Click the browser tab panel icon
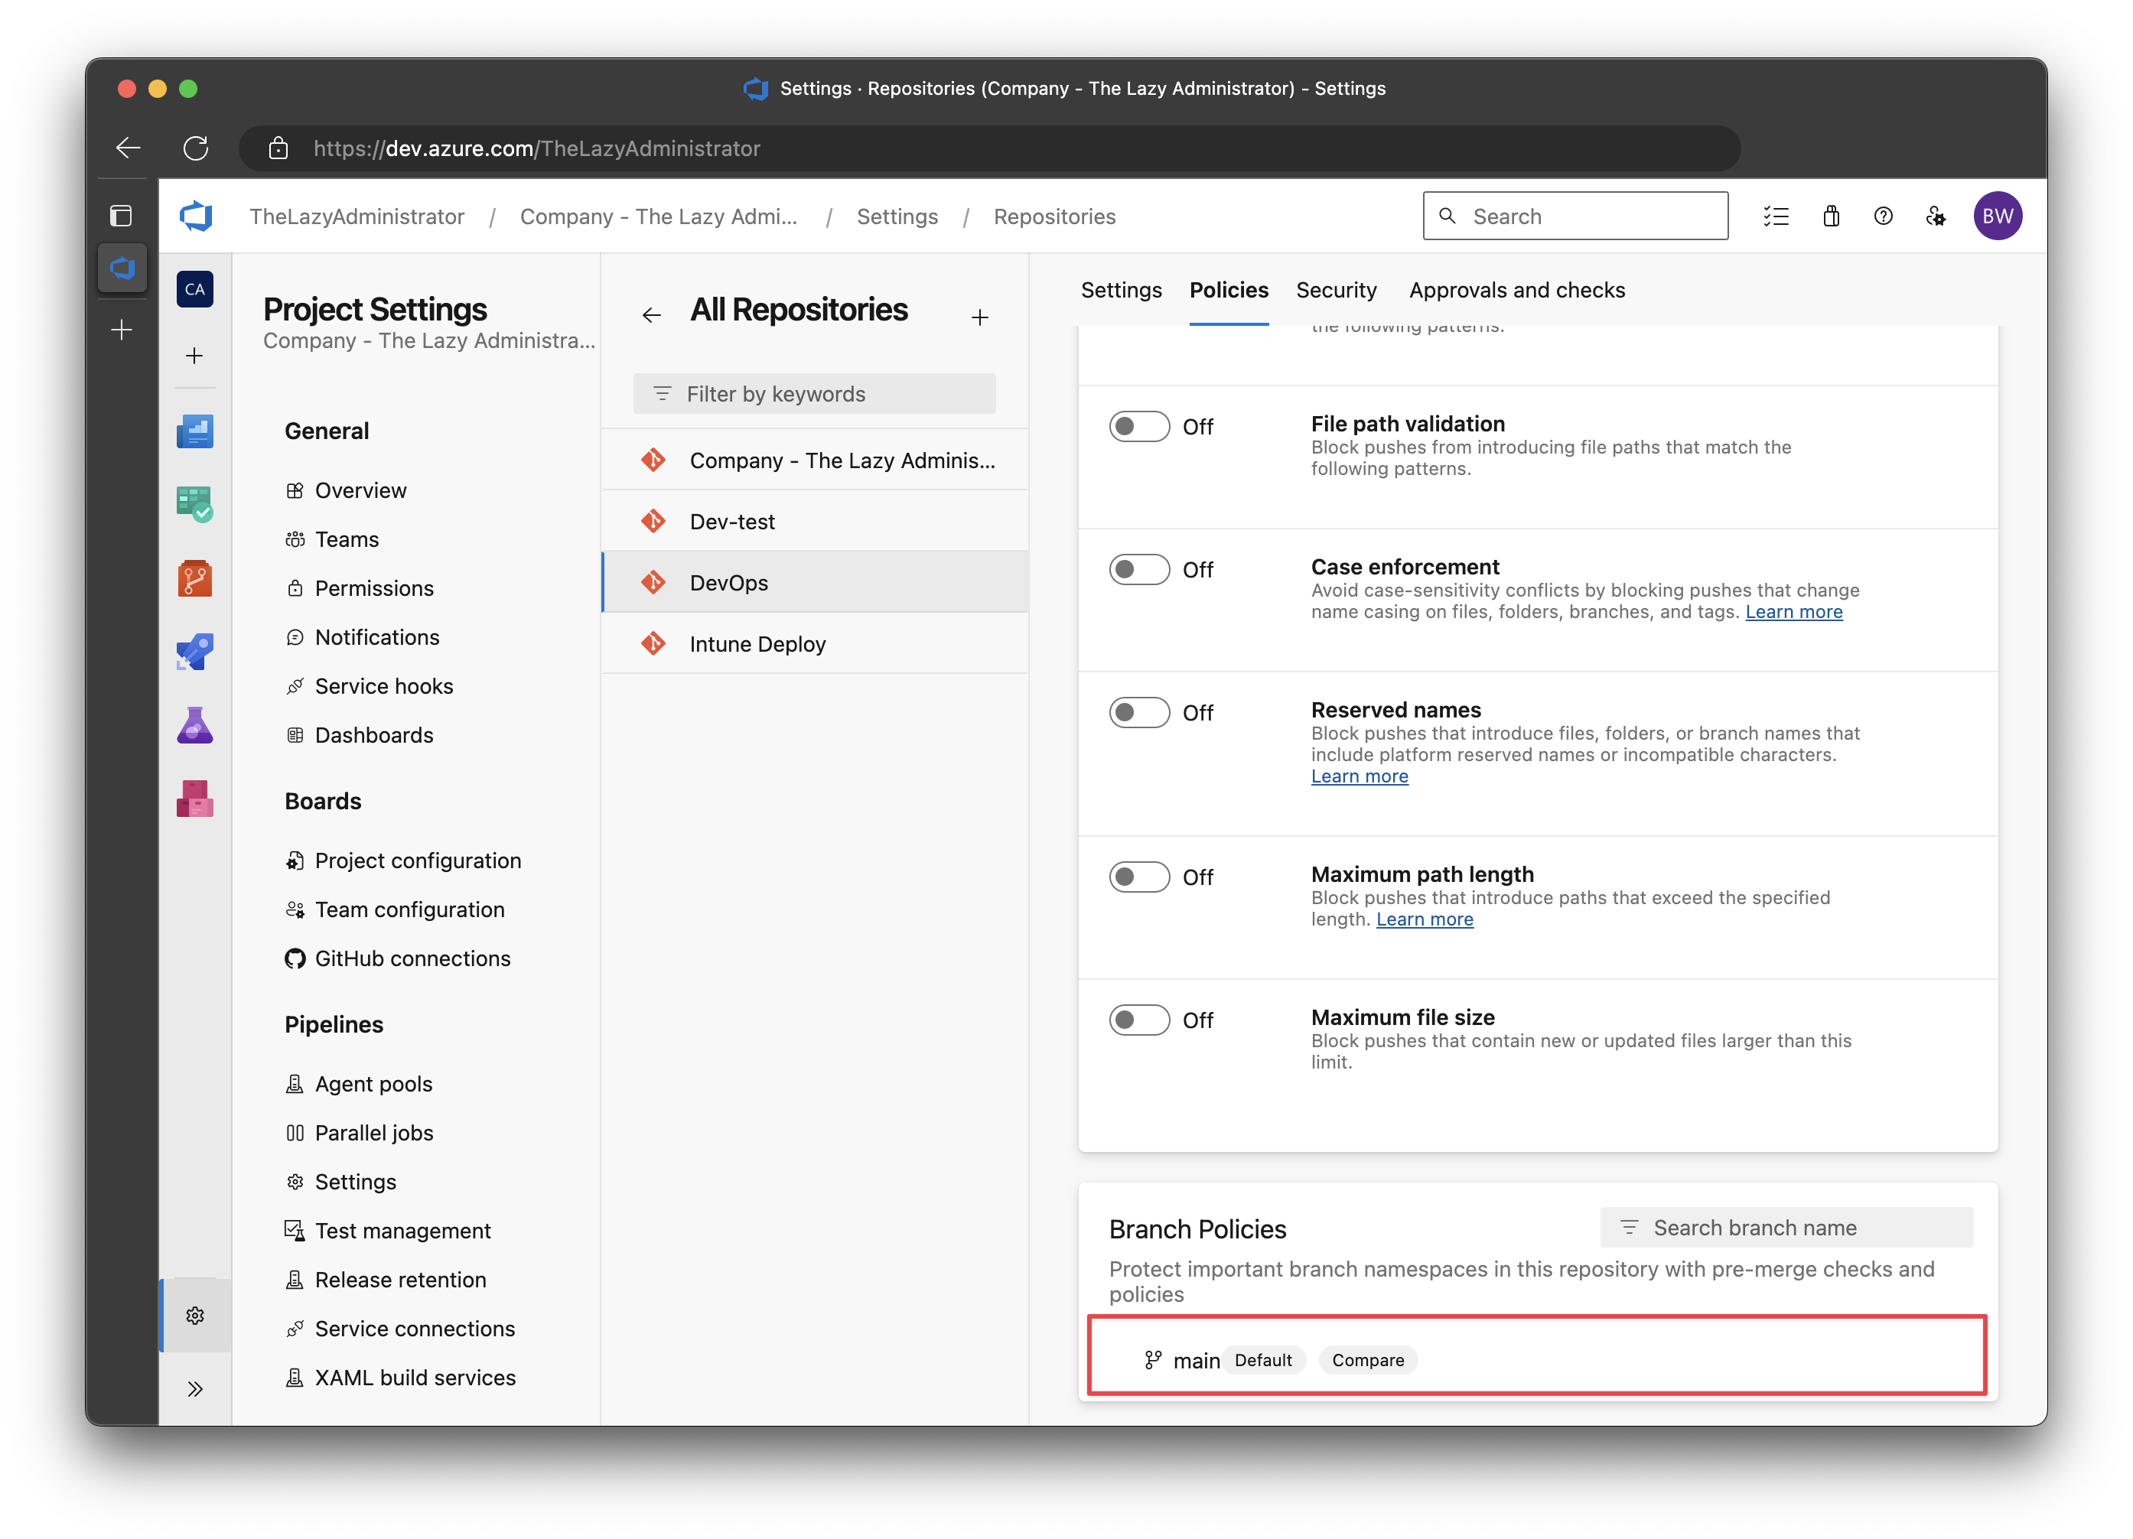Image resolution: width=2133 pixels, height=1539 pixels. [x=120, y=215]
